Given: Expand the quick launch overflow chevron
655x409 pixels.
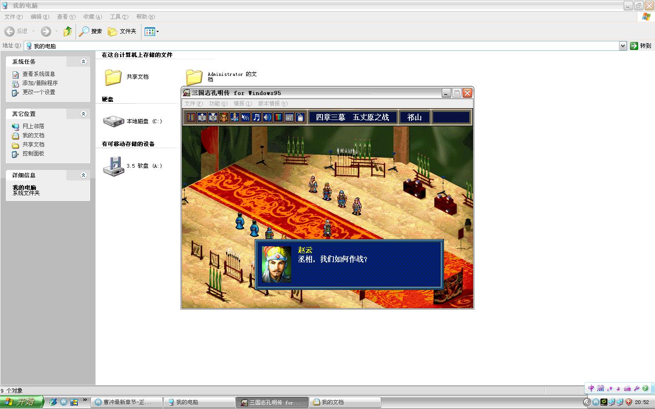Looking at the screenshot, I should tap(85, 400).
